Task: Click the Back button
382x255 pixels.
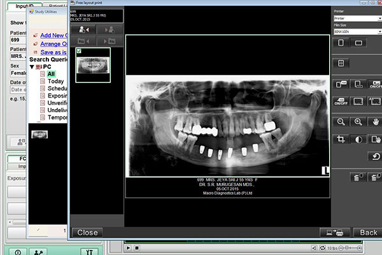Action: (x=368, y=232)
